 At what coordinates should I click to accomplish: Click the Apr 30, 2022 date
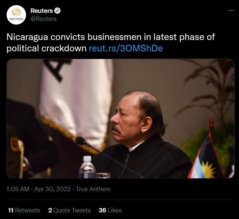pyautogui.click(x=52, y=189)
